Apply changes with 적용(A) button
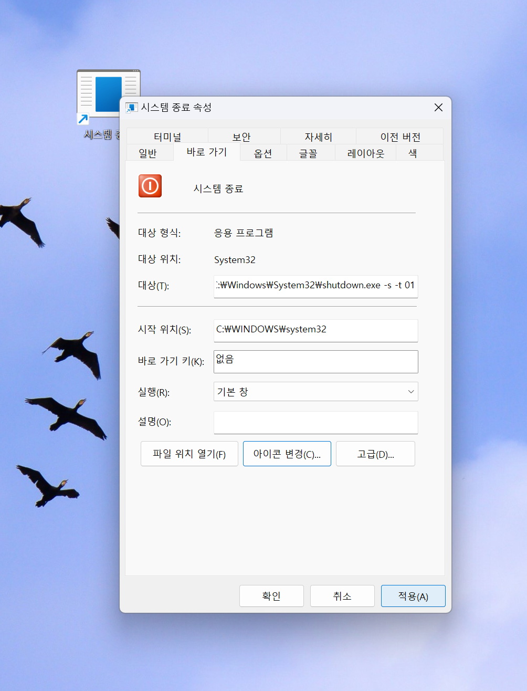Screen dimensions: 527x691 pyautogui.click(x=413, y=596)
